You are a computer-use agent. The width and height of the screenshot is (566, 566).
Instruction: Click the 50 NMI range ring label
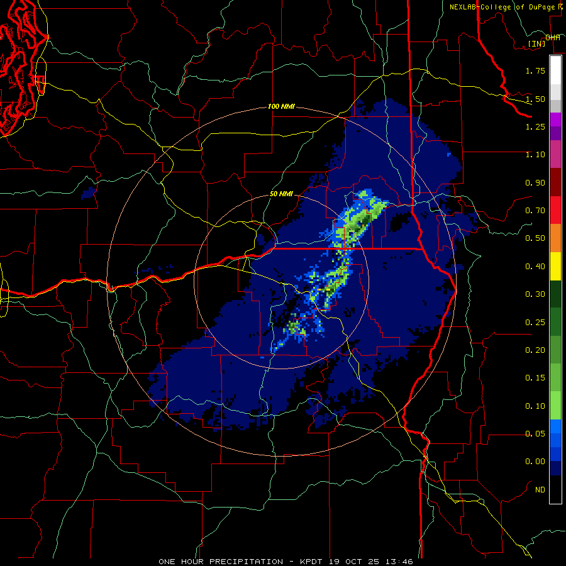coord(281,194)
